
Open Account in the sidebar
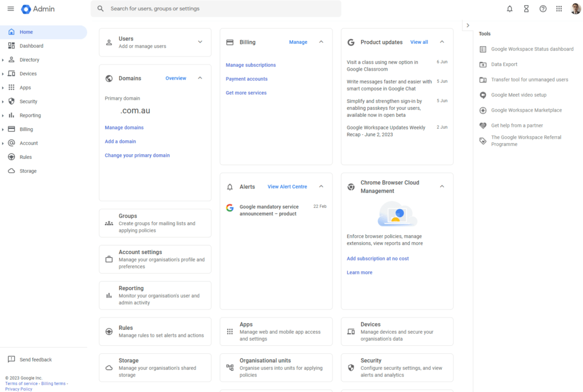click(x=43, y=143)
